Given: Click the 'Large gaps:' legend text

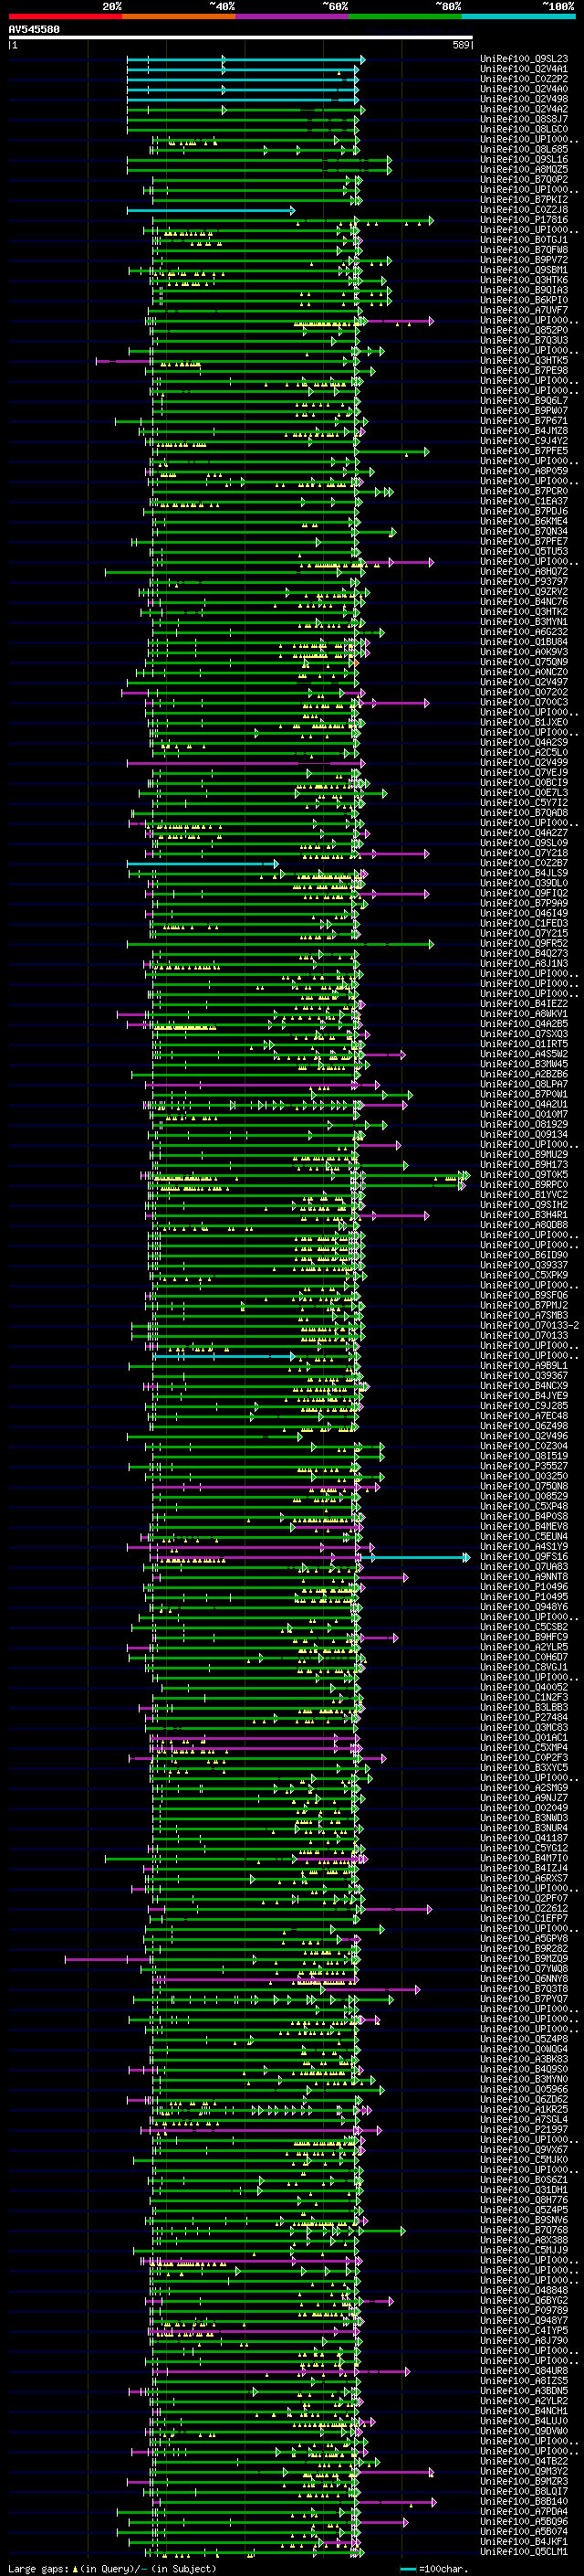Looking at the screenshot, I should (38, 2569).
